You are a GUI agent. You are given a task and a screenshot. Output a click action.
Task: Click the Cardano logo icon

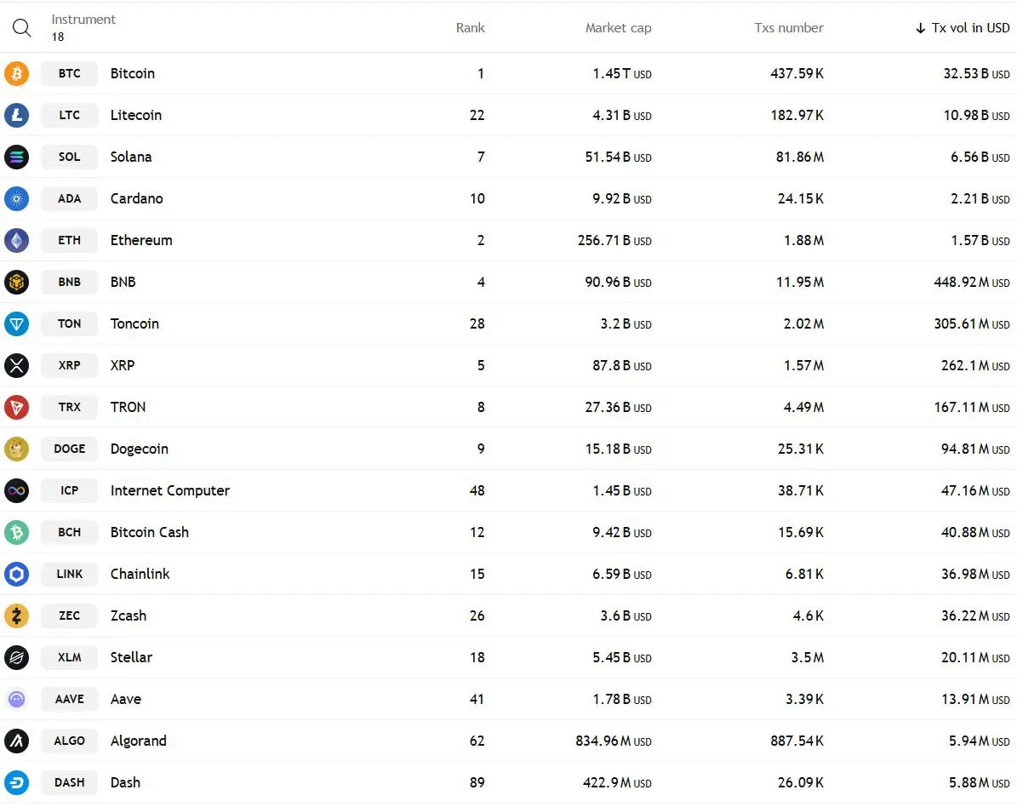click(x=17, y=198)
